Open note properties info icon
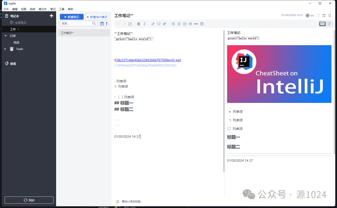This screenshot has width=337, height=208. (x=330, y=16)
